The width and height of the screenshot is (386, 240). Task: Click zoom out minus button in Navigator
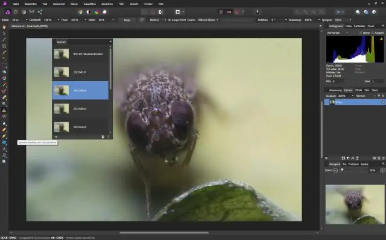click(335, 170)
